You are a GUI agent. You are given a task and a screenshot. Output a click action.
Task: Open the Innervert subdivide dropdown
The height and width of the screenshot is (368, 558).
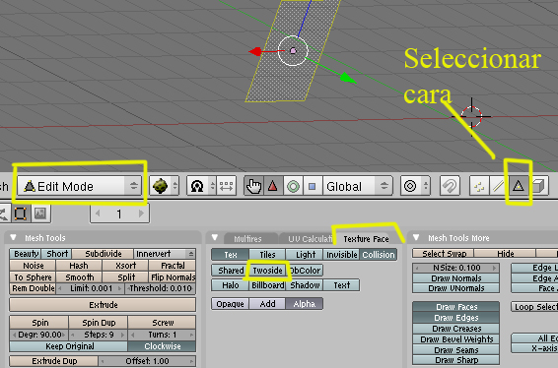pyautogui.click(x=165, y=254)
